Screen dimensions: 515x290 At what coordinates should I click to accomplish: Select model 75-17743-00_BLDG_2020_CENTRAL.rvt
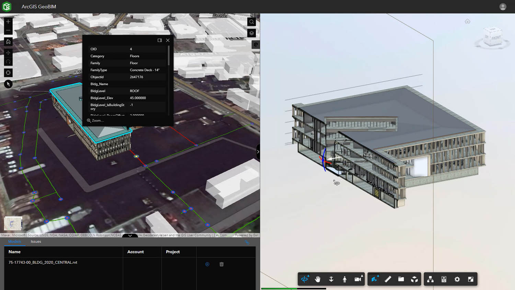click(43, 262)
